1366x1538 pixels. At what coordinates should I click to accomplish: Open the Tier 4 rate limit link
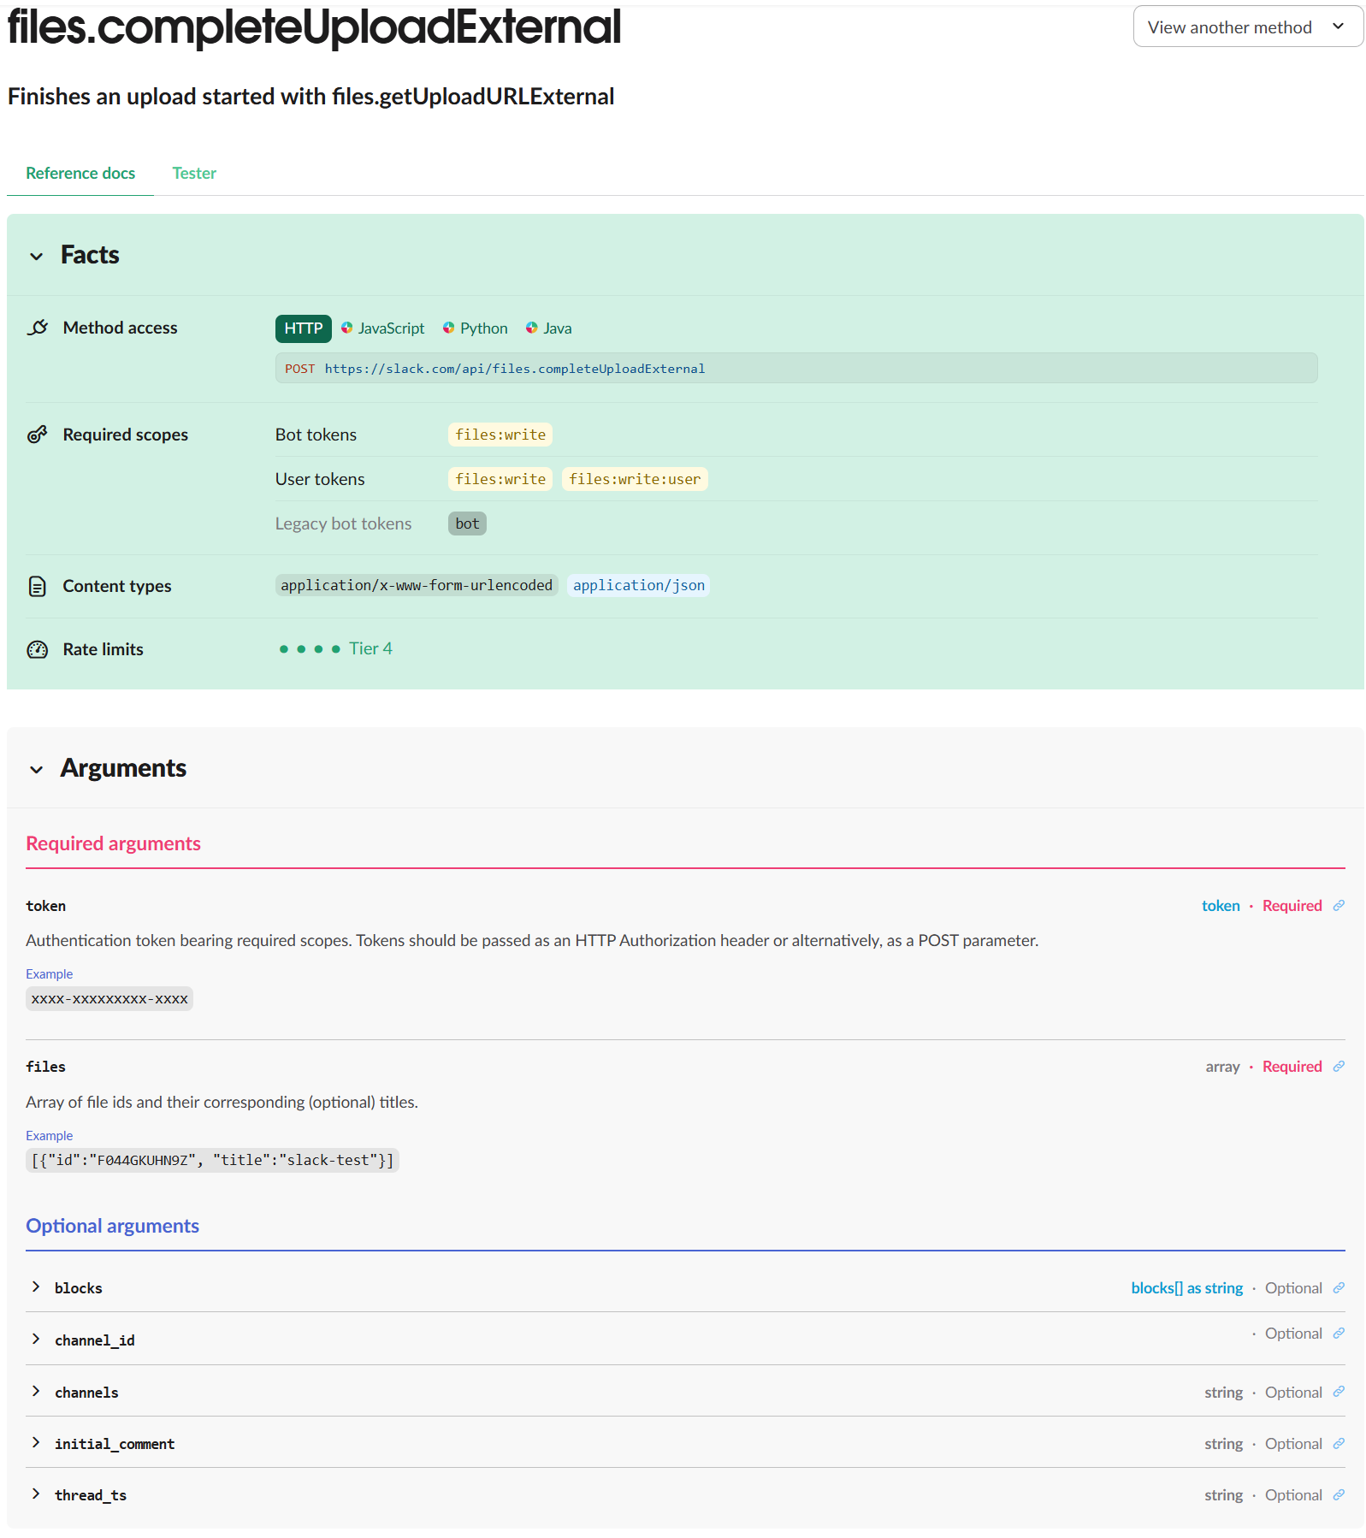[x=370, y=648]
